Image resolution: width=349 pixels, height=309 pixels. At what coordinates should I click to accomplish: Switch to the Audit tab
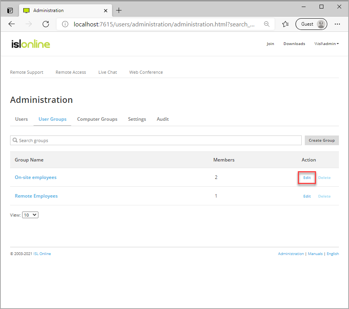coord(163,119)
